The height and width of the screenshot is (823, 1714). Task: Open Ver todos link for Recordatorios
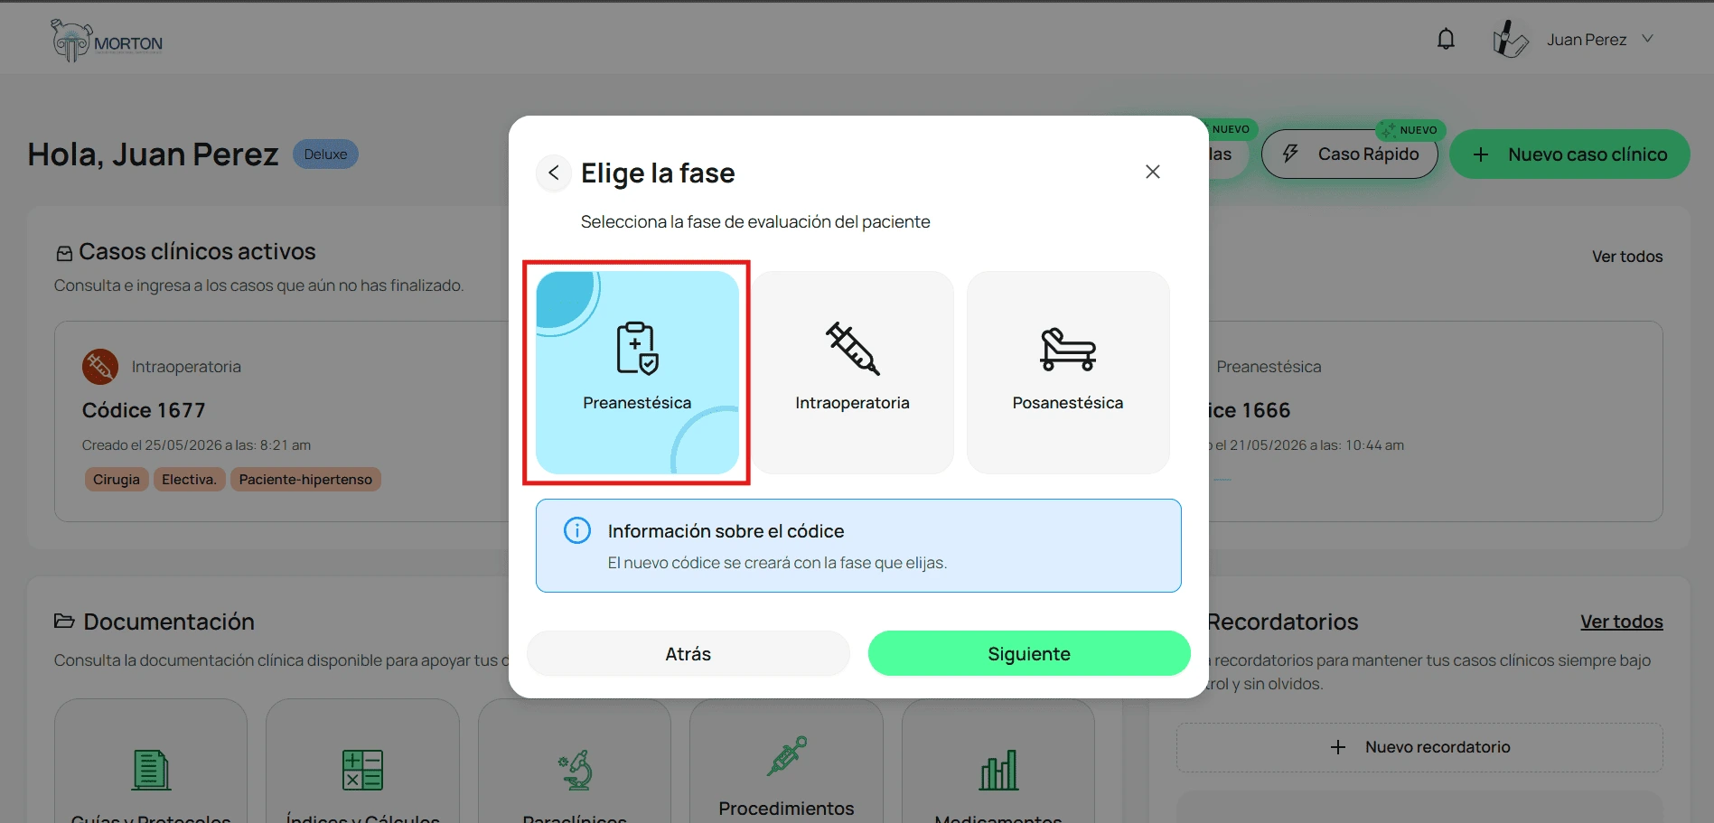coord(1621,622)
